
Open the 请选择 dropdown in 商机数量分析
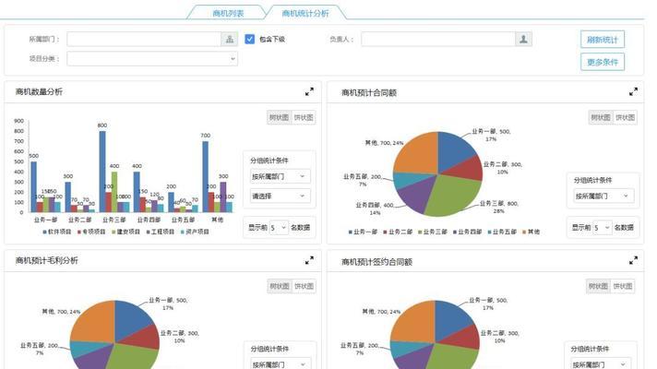click(x=280, y=196)
